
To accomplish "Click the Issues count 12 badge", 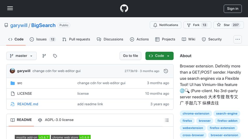I will [x=52, y=39].
